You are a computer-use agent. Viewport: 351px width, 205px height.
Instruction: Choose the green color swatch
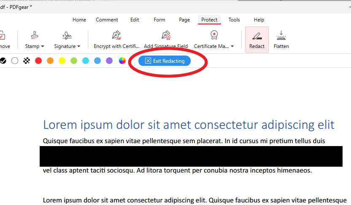pyautogui.click(x=74, y=61)
